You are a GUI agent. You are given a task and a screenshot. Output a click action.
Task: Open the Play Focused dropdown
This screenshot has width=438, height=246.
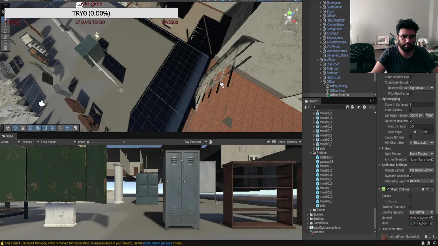click(x=195, y=142)
